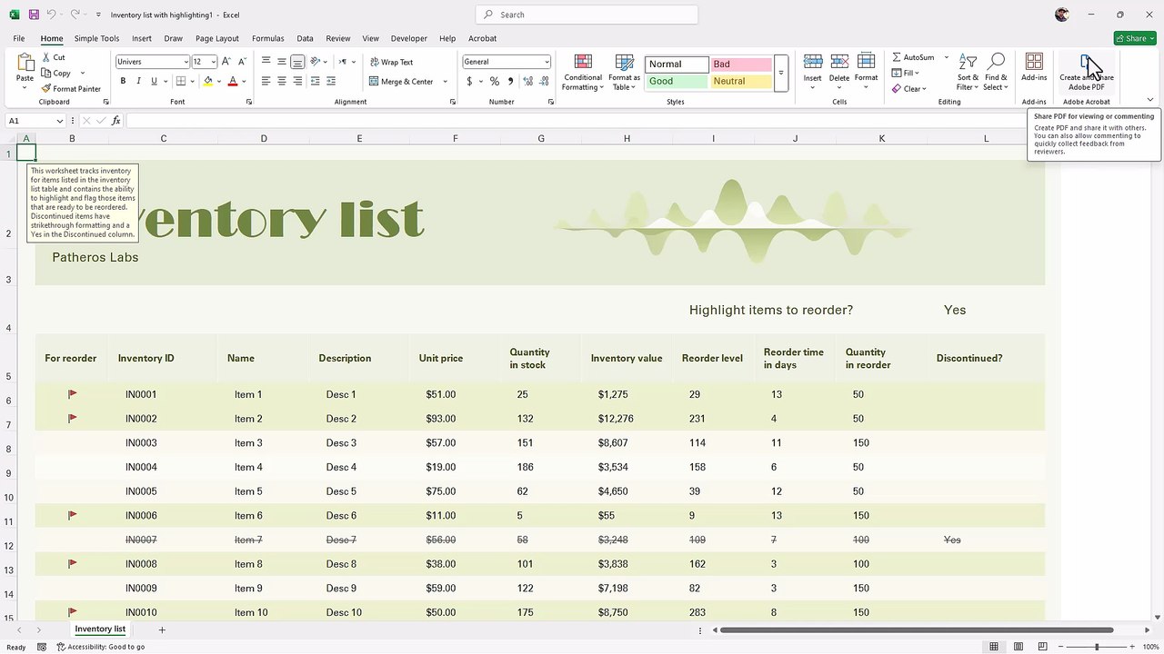This screenshot has width=1164, height=654.
Task: Activate the Format Painter brush
Action: (46, 88)
